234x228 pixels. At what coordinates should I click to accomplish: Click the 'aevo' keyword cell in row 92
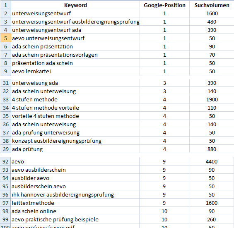(x=75, y=162)
